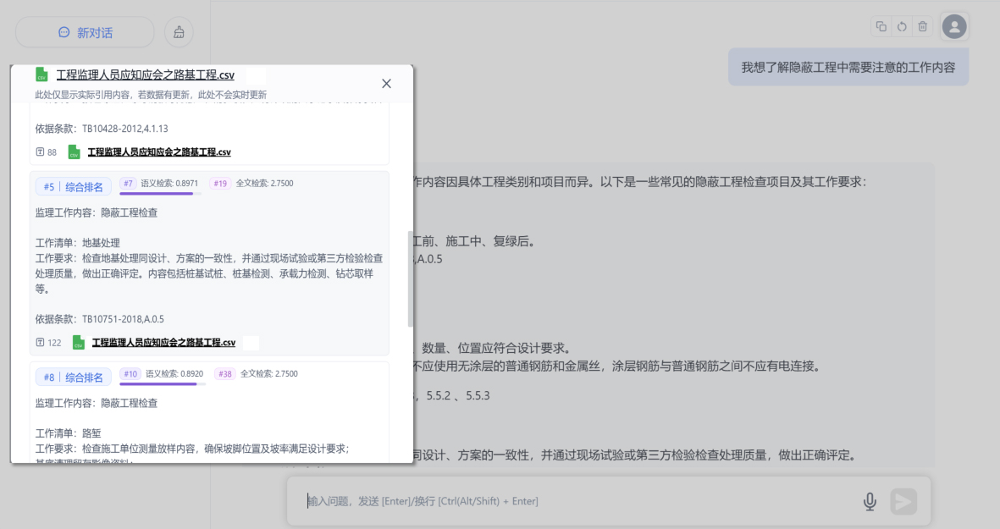Click the #38 full-text search rank tag

(224, 373)
